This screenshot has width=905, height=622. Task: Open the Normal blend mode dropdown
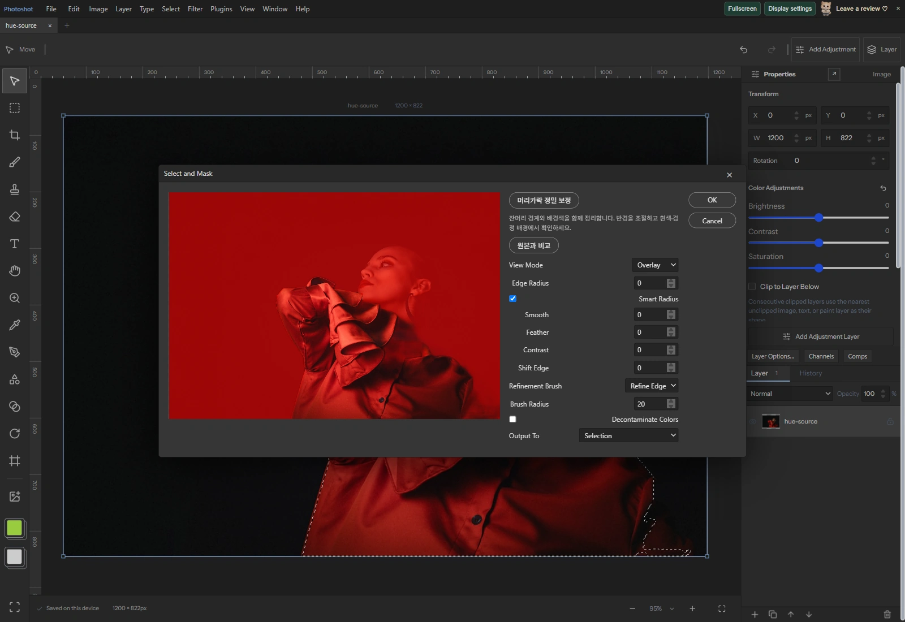click(790, 394)
